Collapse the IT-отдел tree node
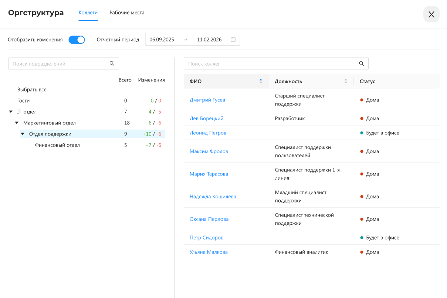 click(11, 112)
